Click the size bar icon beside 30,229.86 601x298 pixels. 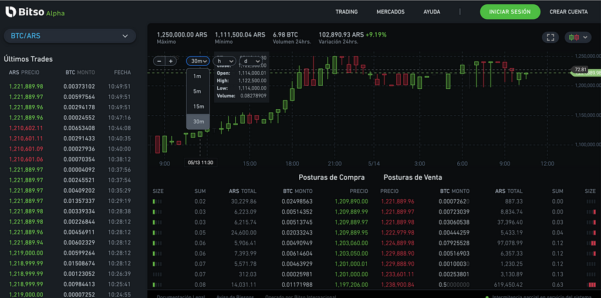tap(157, 201)
